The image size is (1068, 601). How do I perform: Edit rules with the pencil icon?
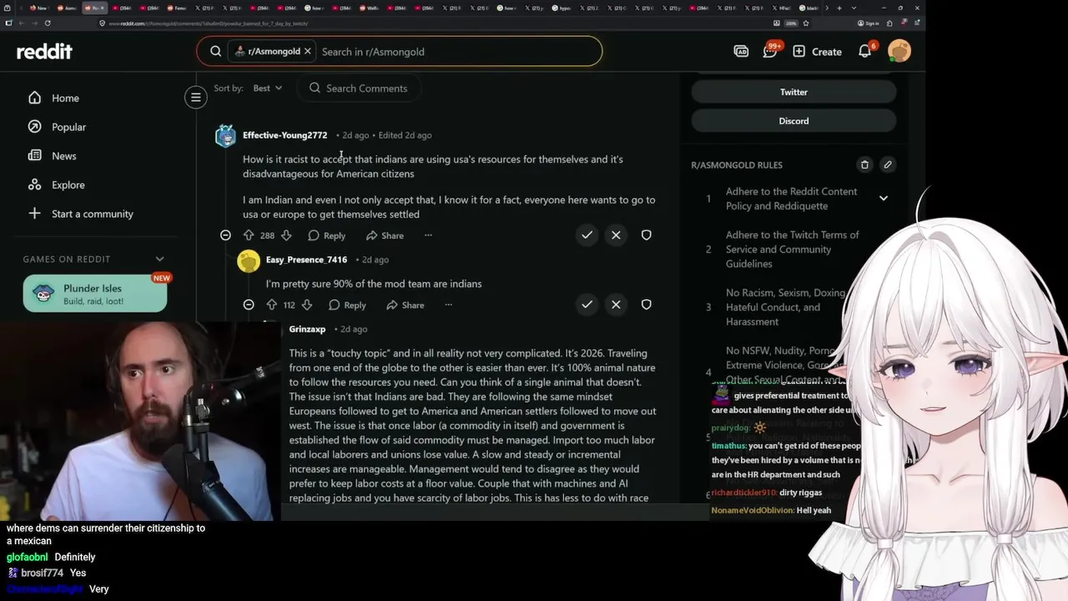pyautogui.click(x=888, y=164)
